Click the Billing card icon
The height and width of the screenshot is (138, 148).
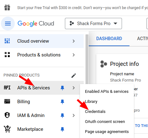tap(7, 101)
